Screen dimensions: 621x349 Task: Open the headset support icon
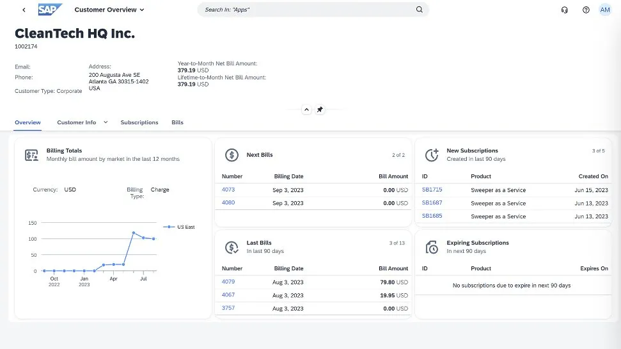tap(564, 10)
